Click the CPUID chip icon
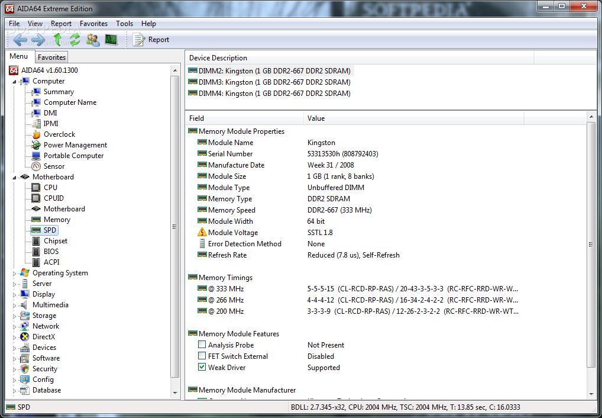The height and width of the screenshot is (418, 602). click(35, 198)
